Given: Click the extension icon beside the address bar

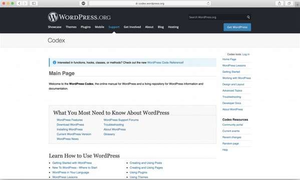Looking at the screenshot, I should point(84,3).
